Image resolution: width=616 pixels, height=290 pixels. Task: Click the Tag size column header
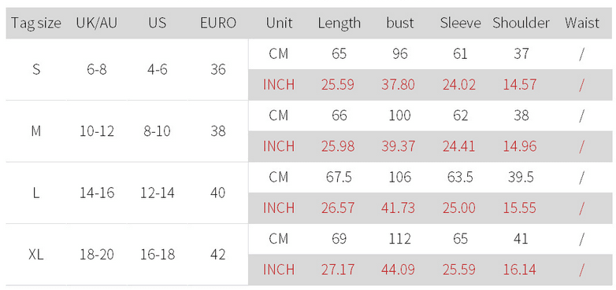(x=36, y=23)
